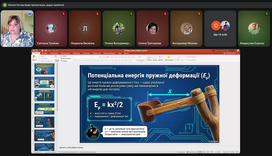This screenshot has height=156, width=272.
Task: Toggle strikethrough abc button
Action: (x=84, y=60)
